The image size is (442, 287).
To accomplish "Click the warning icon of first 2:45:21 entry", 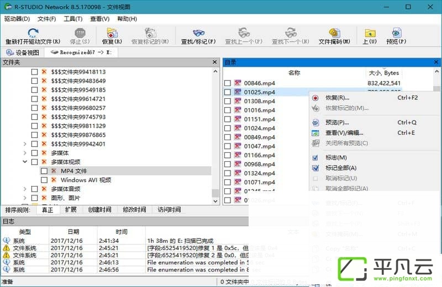I will (6, 248).
